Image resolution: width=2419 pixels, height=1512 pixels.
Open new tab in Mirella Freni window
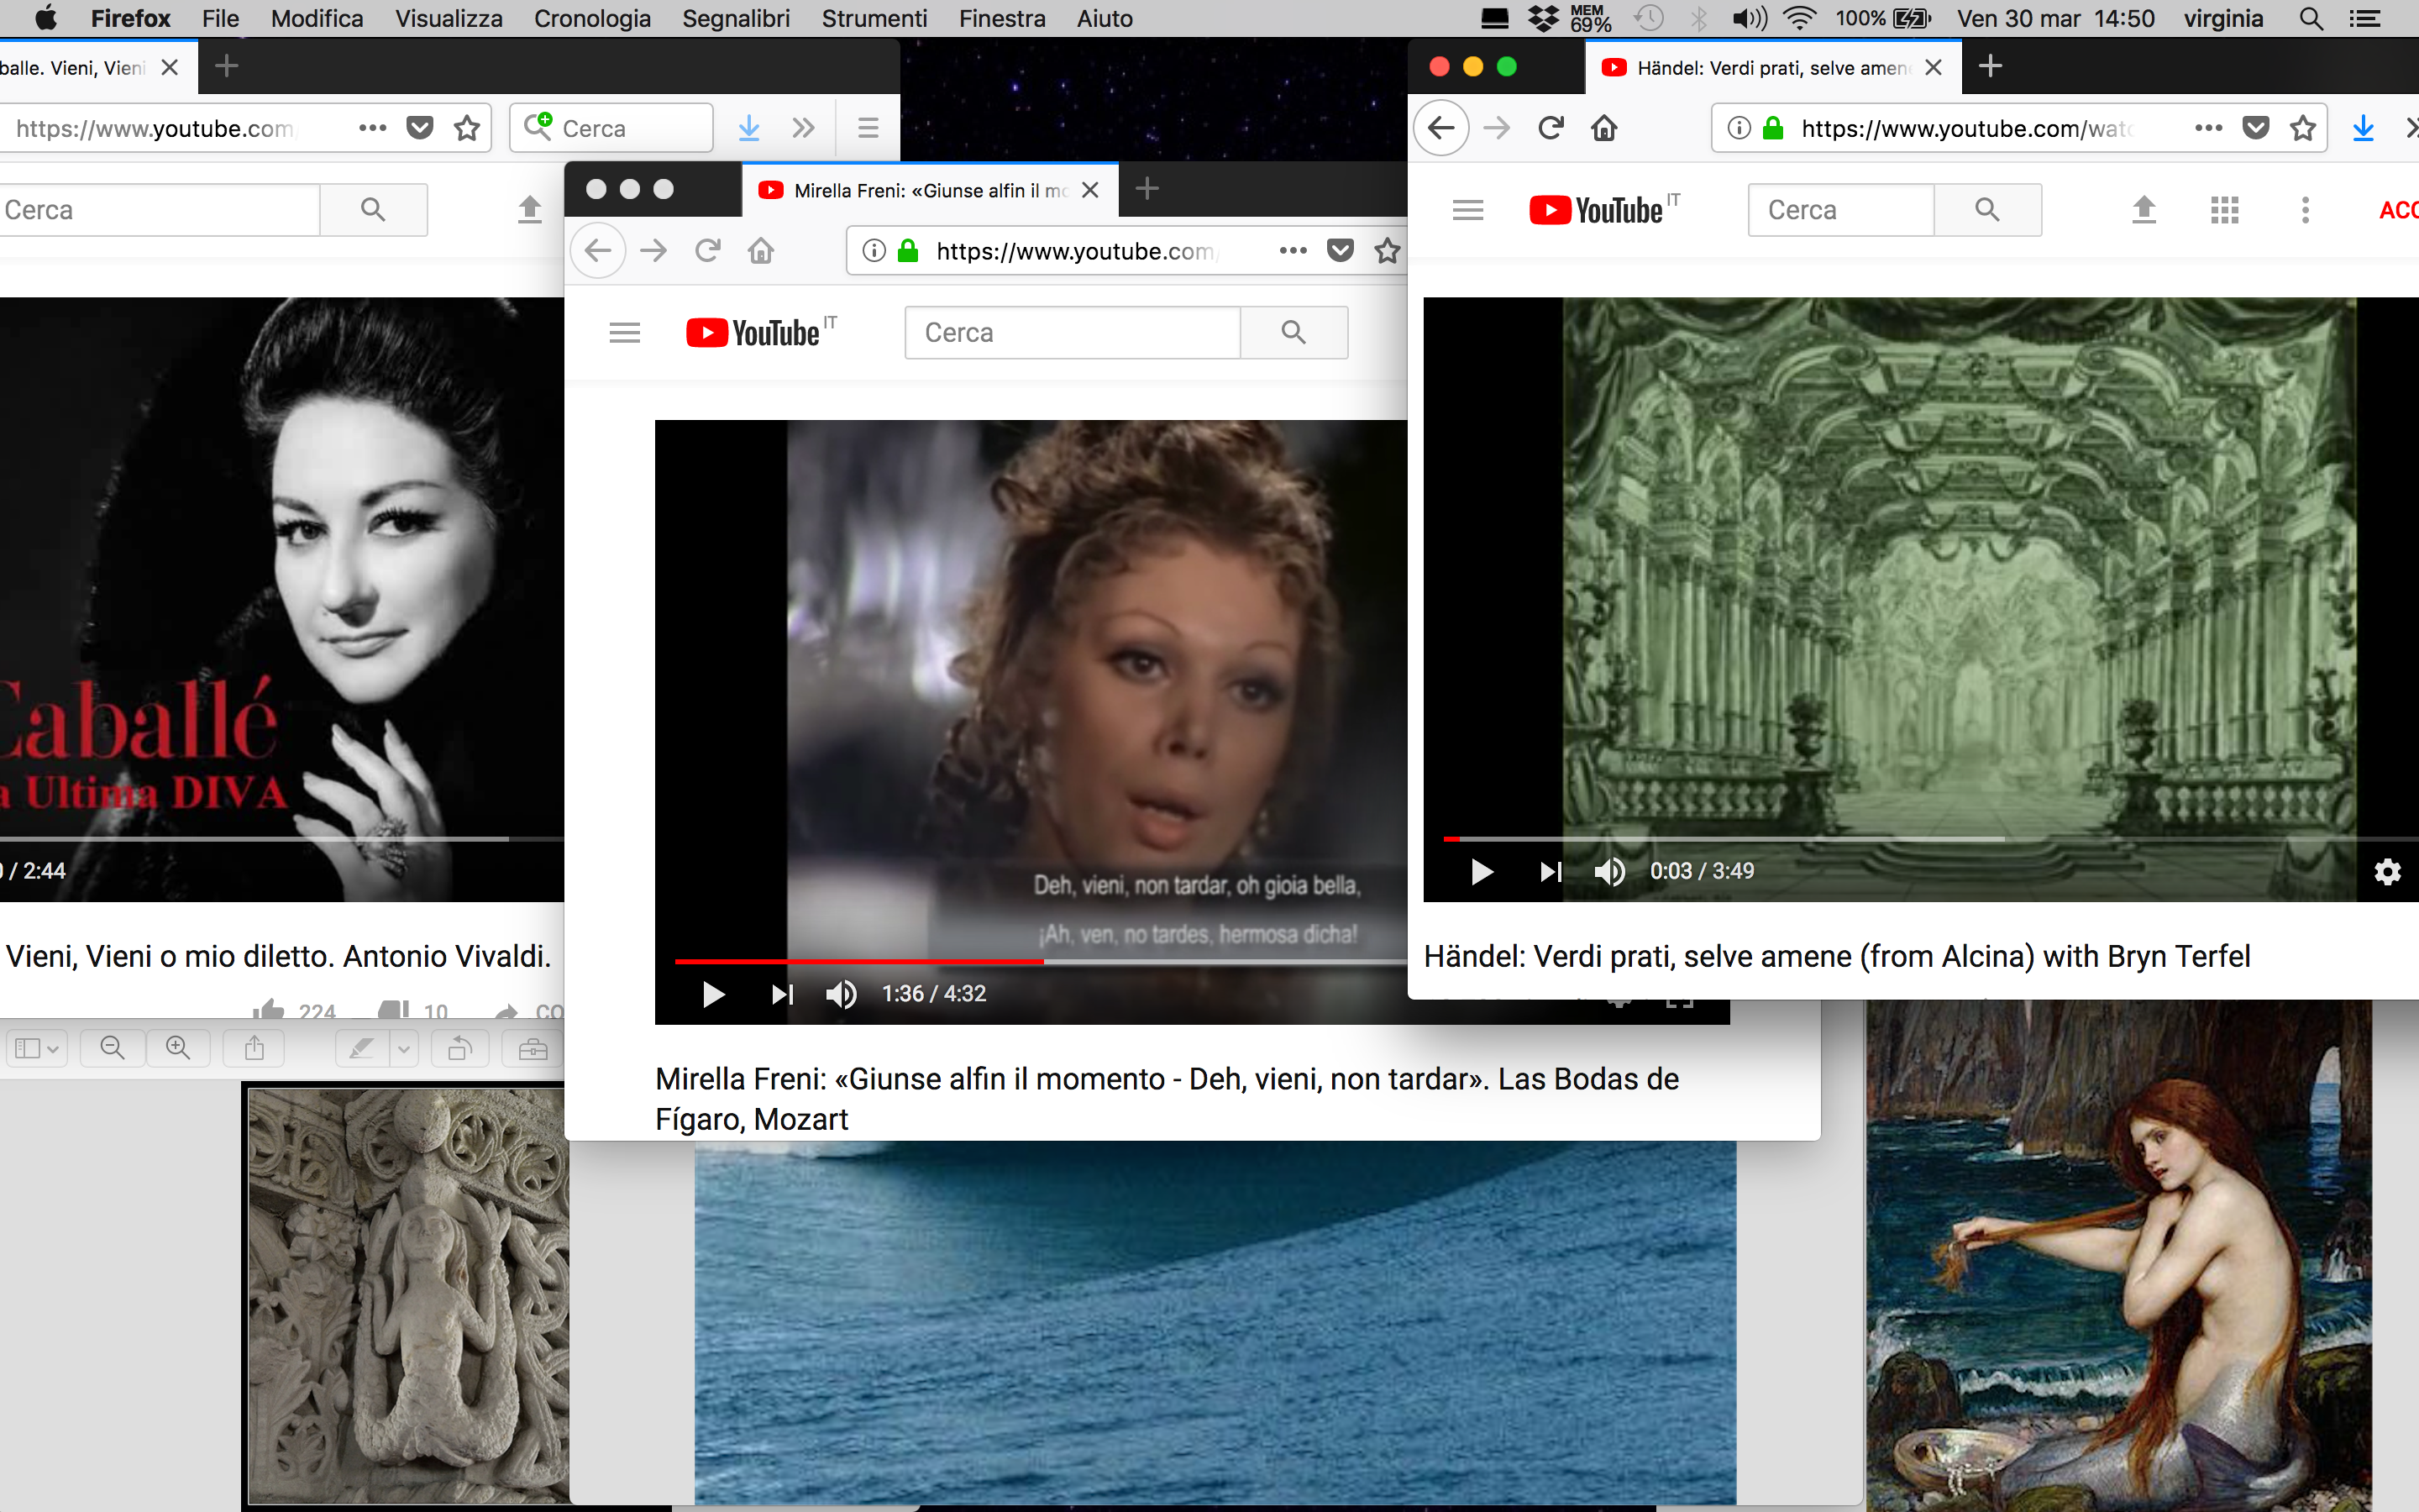click(1147, 189)
